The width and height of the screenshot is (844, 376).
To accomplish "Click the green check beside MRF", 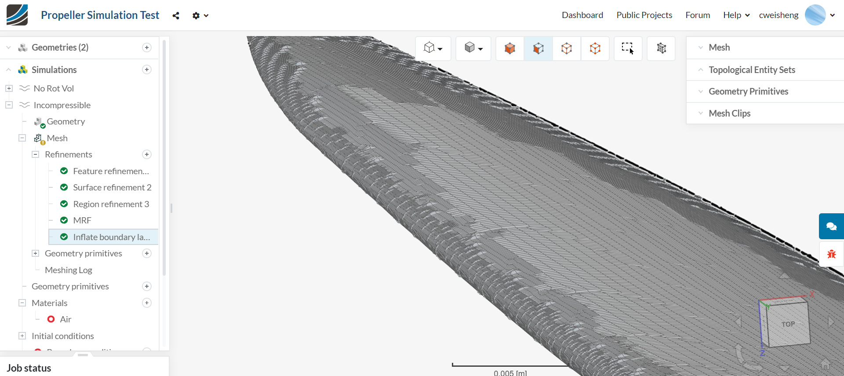I will [x=64, y=220].
